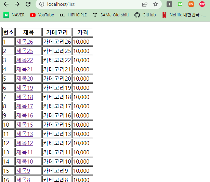The width and height of the screenshot is (210, 182).
Task: Select the 카테고리26 cell
Action: 57,42
